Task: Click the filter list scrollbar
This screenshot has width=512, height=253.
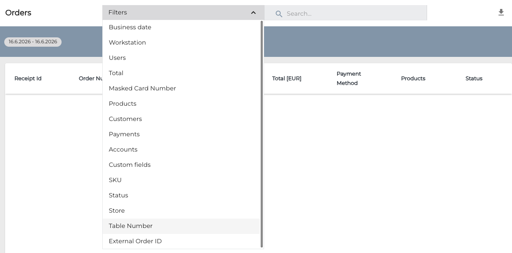Action: pos(262,134)
